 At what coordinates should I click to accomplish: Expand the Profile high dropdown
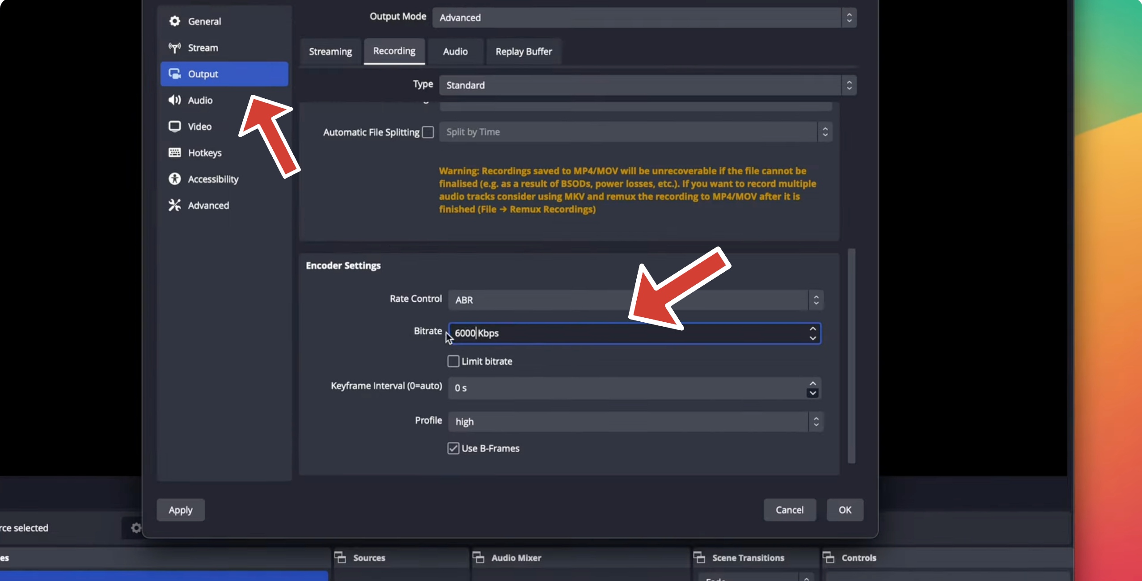[635, 421]
